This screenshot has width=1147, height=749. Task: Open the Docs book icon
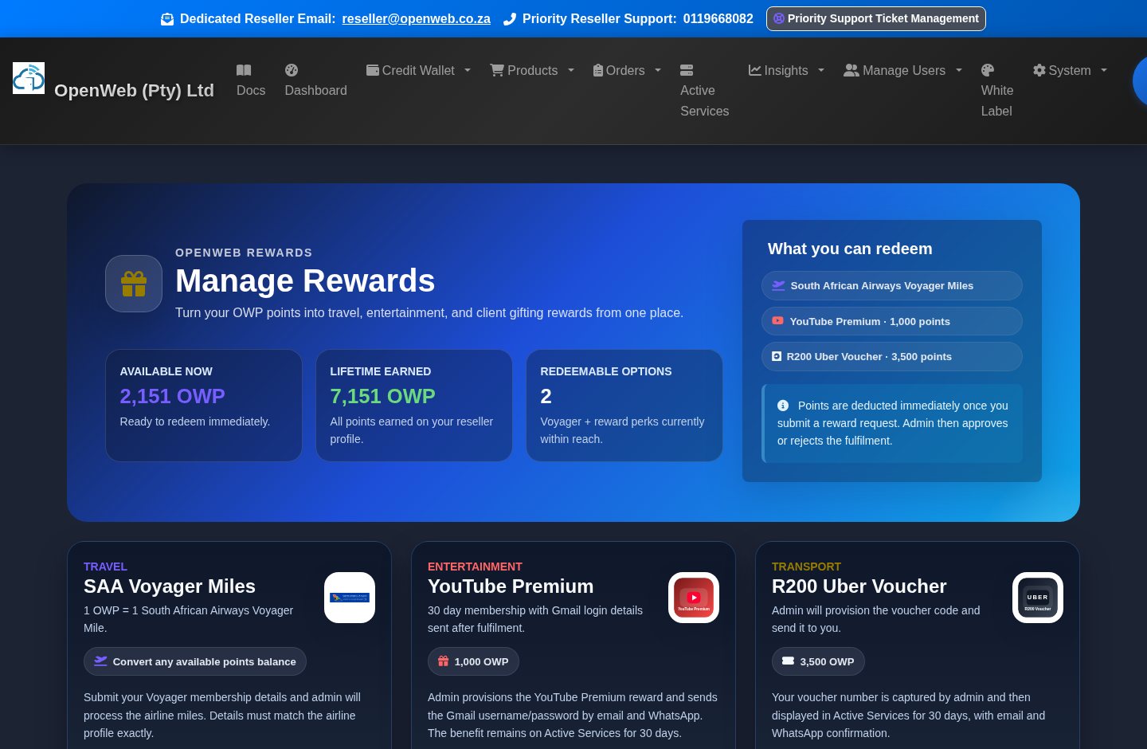(x=244, y=70)
